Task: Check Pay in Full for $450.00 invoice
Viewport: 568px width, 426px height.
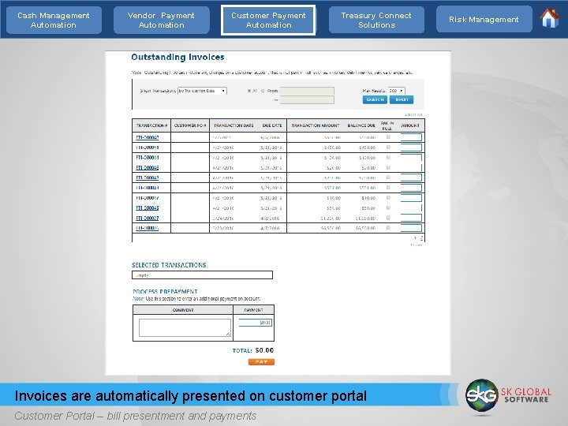Action: pyautogui.click(x=388, y=148)
